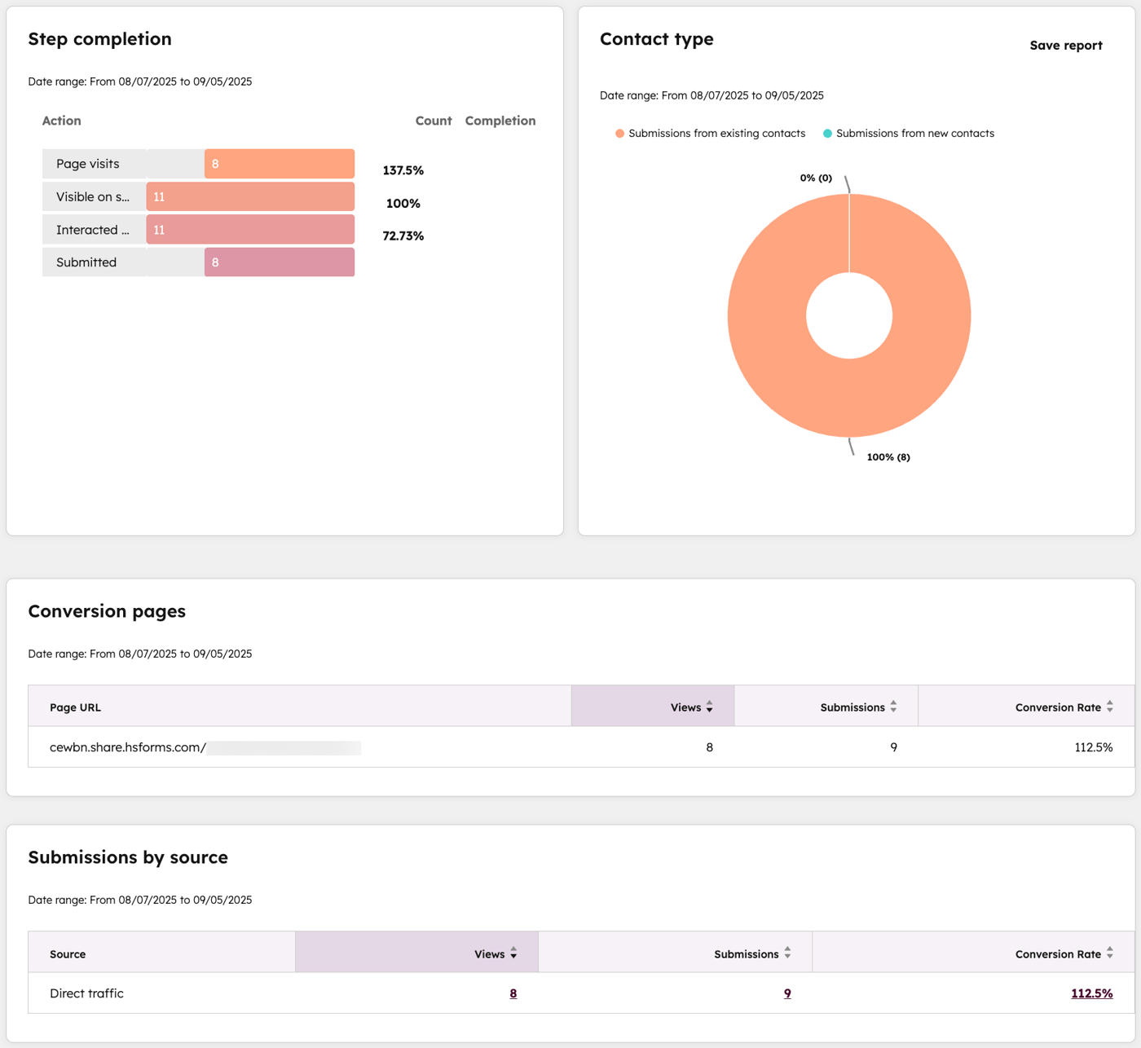Click the Action column header
The height and width of the screenshot is (1048, 1141).
pos(61,120)
